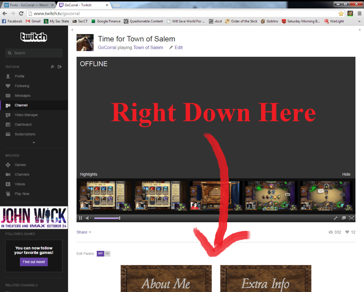The height and width of the screenshot is (292, 364).
Task: Pause the video player
Action: pyautogui.click(x=81, y=218)
